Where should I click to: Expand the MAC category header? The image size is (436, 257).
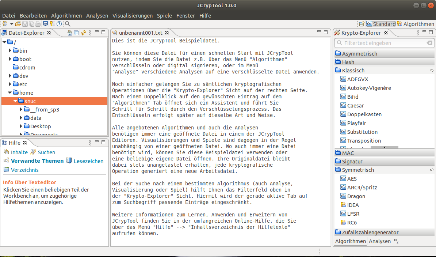point(384,153)
